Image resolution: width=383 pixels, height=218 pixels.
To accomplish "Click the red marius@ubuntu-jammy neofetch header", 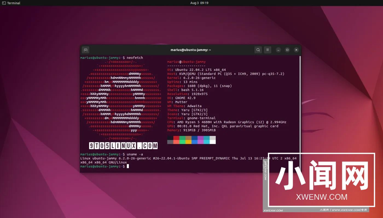I will 186,62.
